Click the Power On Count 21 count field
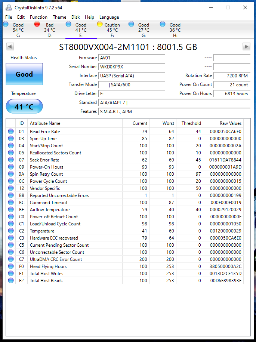256x342 pixels. [x=232, y=84]
